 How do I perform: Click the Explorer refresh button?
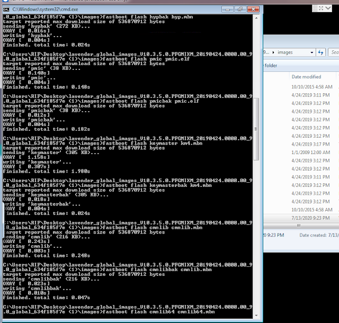tap(320, 52)
